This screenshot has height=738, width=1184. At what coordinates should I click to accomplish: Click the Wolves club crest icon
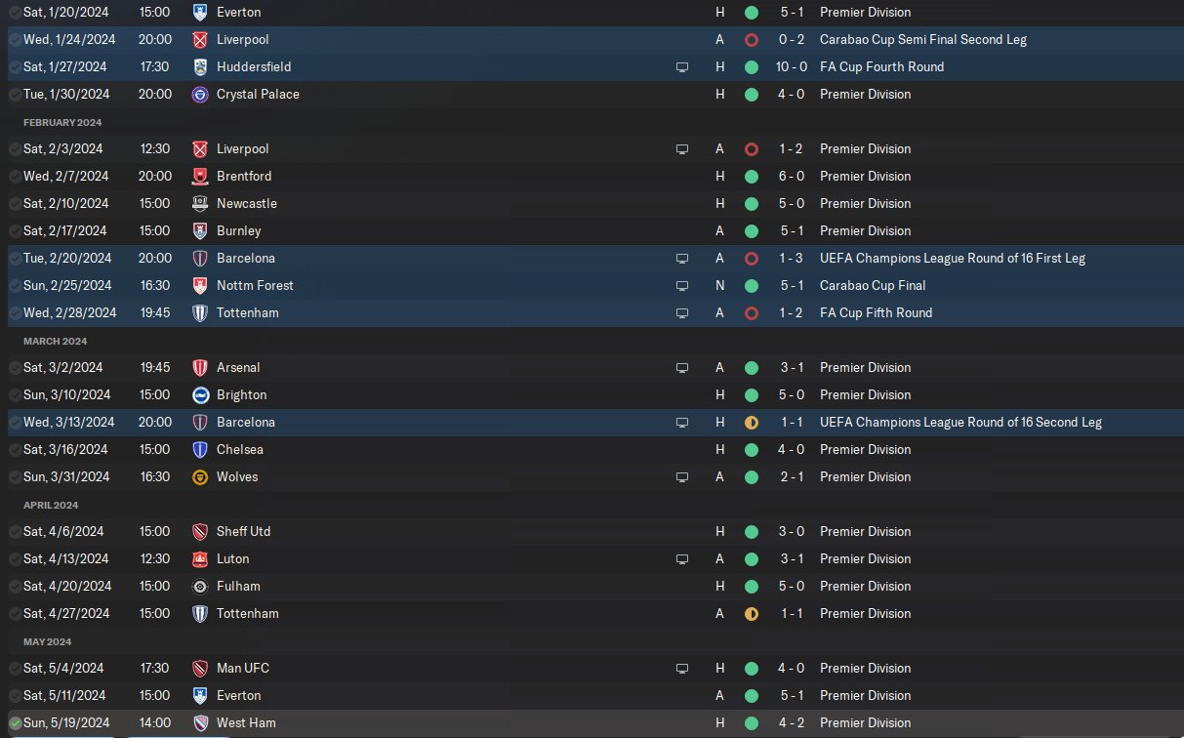(x=200, y=477)
